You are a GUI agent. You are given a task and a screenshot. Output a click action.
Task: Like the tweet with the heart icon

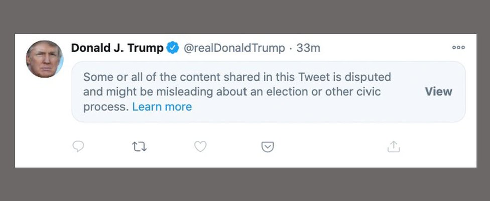[x=200, y=146]
